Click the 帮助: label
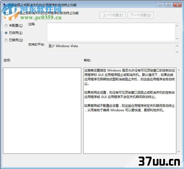 click(x=87, y=60)
